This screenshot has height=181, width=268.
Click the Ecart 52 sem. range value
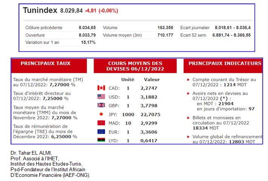tap(232, 35)
